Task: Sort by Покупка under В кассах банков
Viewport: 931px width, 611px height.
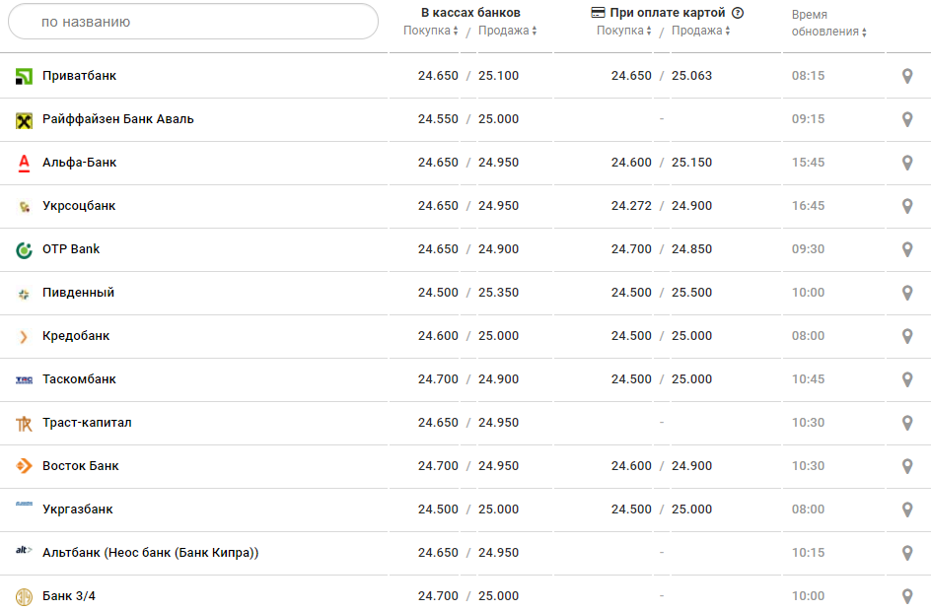Action: (x=431, y=31)
